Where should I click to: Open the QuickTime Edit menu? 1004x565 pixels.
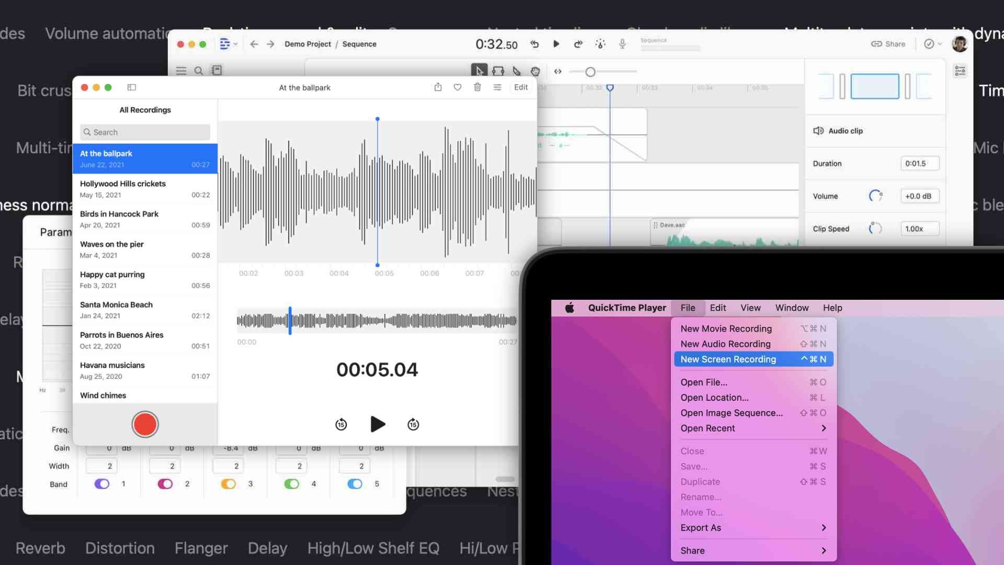pos(718,308)
